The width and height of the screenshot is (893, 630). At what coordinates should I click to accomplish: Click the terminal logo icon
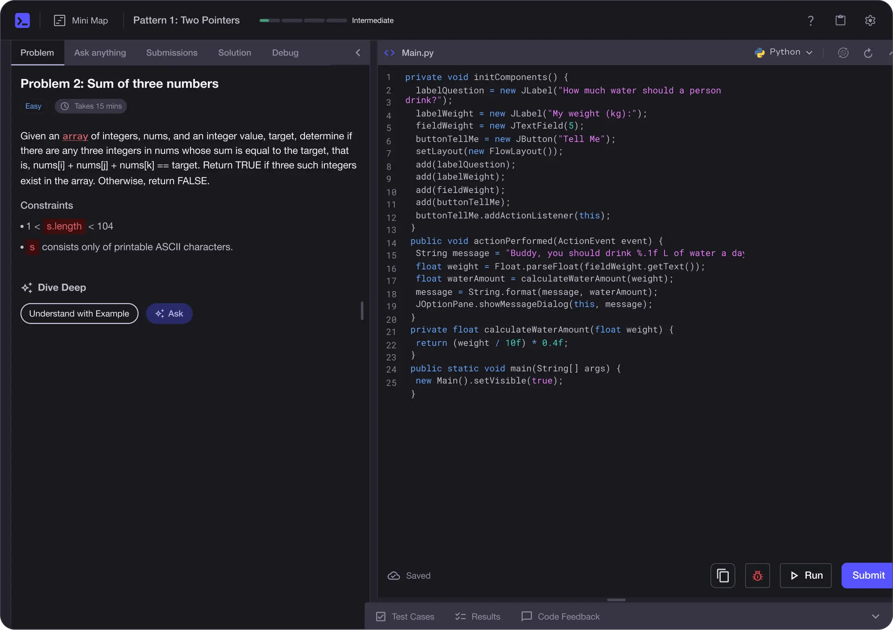(22, 20)
